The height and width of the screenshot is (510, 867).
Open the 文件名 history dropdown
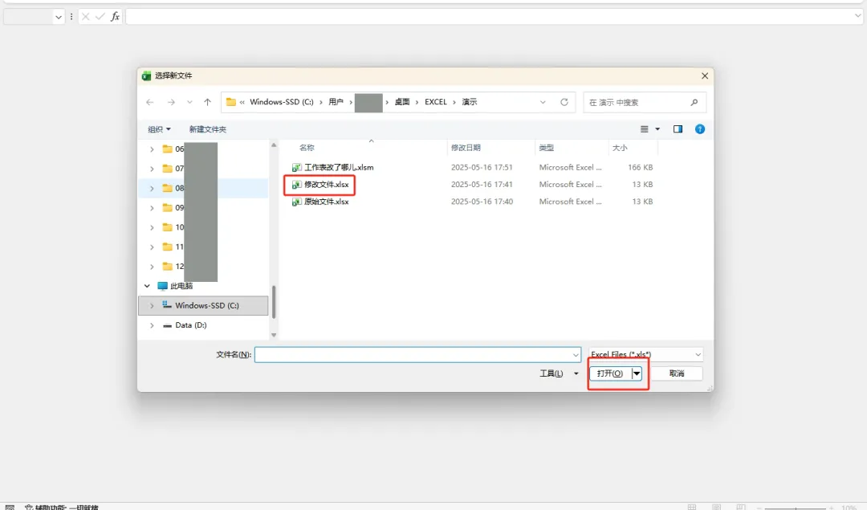pos(576,354)
